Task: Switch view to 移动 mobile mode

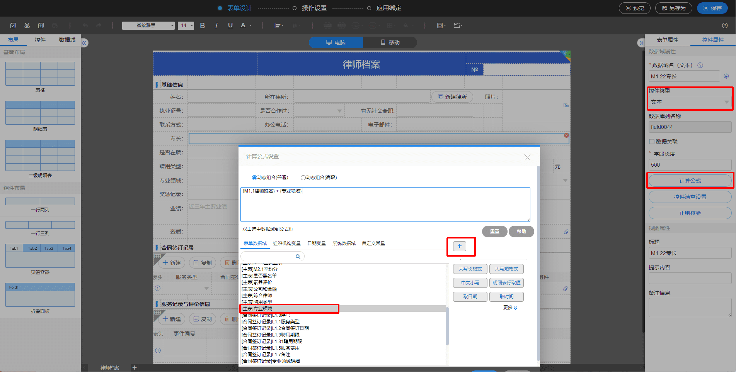Action: (x=390, y=42)
